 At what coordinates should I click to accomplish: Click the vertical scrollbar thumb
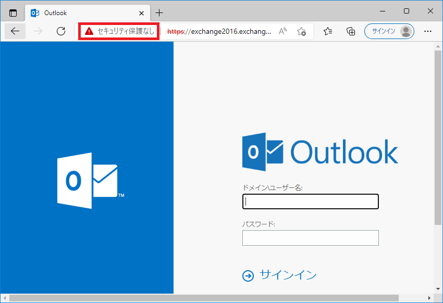(x=438, y=137)
